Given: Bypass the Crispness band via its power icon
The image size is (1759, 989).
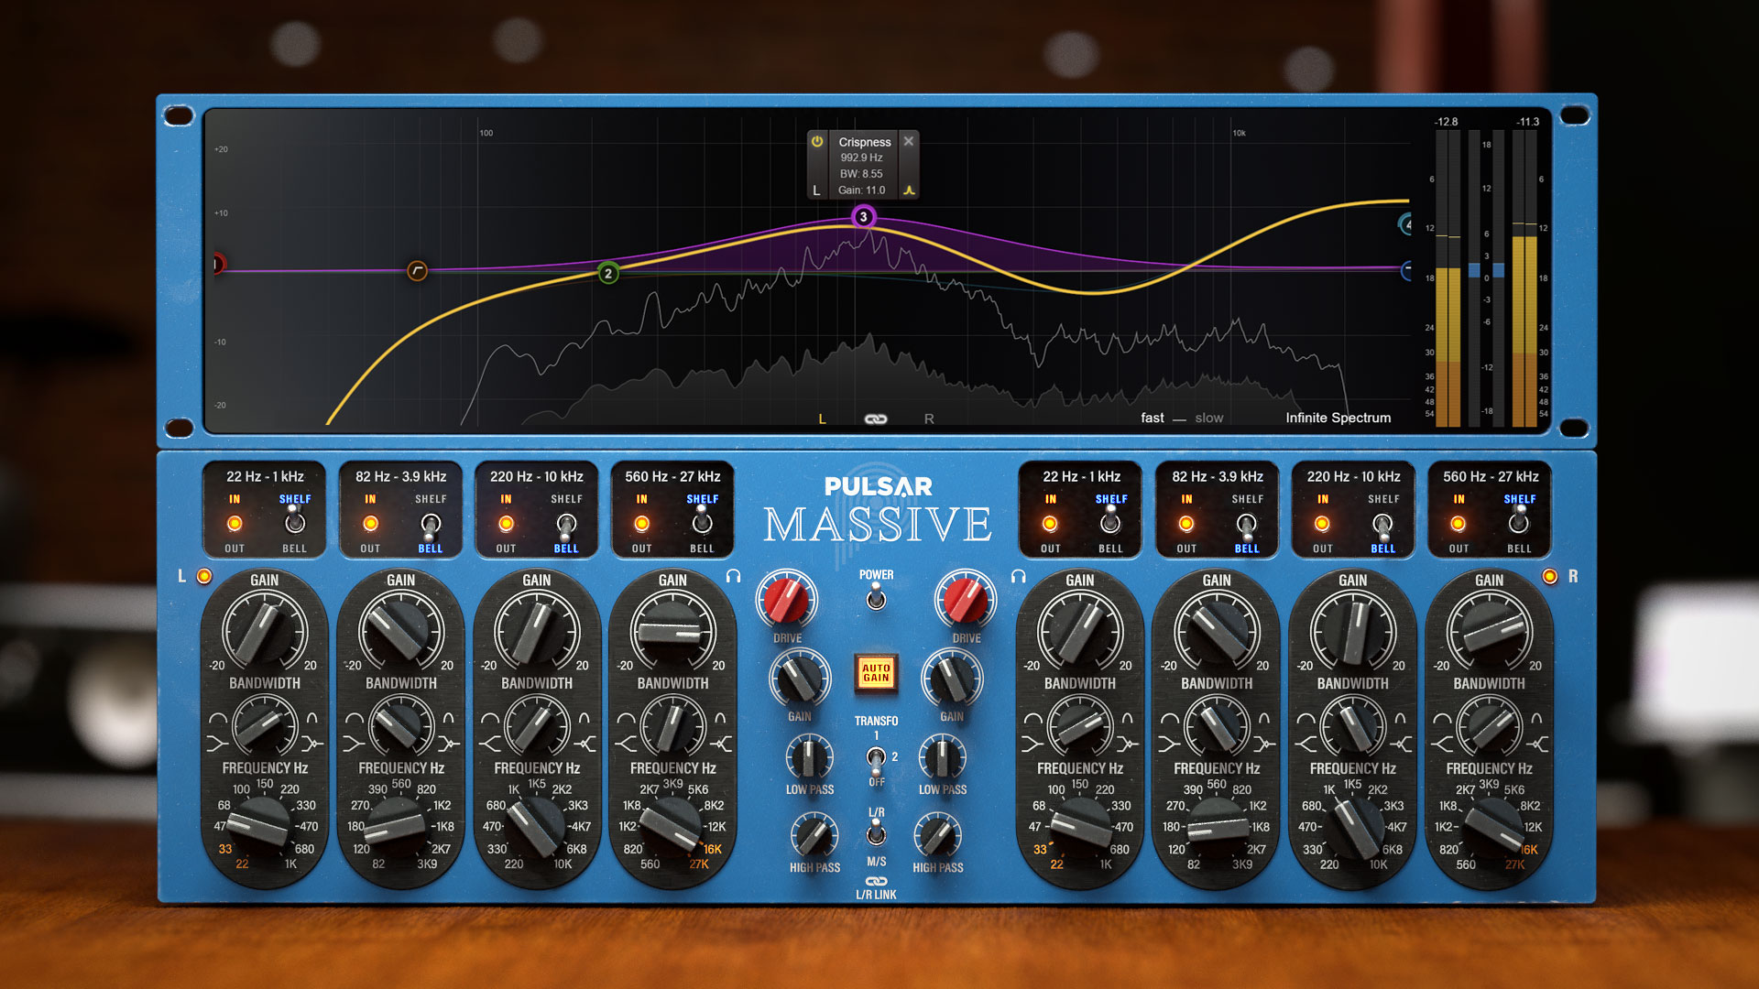Looking at the screenshot, I should pos(818,142).
